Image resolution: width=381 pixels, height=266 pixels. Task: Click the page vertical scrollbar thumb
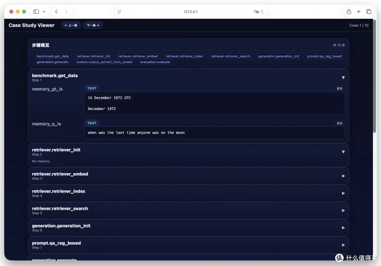pos(374,76)
